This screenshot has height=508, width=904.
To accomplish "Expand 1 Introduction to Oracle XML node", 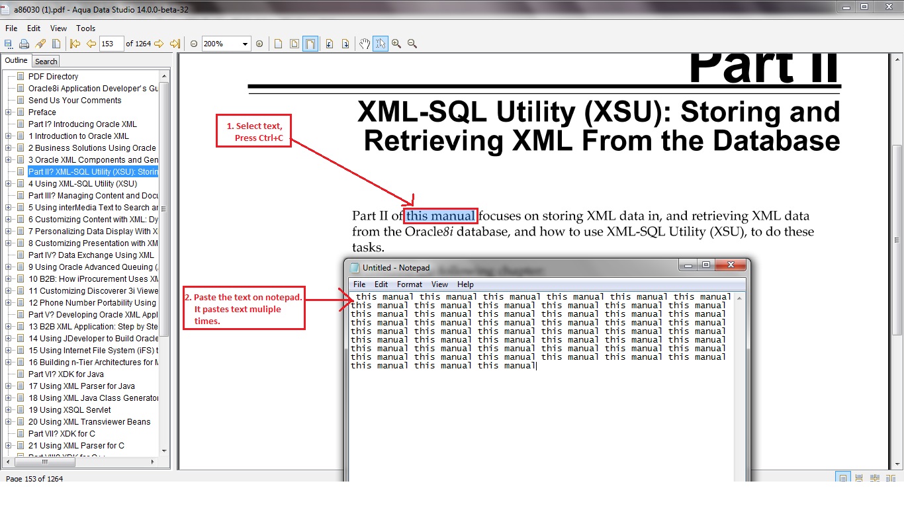I will [9, 136].
